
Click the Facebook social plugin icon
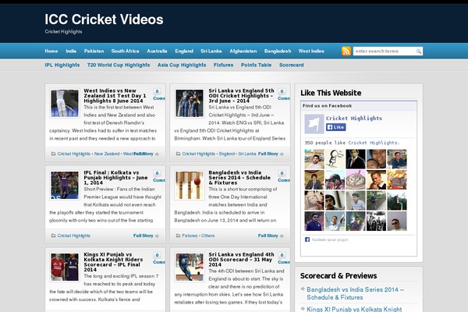(x=307, y=239)
